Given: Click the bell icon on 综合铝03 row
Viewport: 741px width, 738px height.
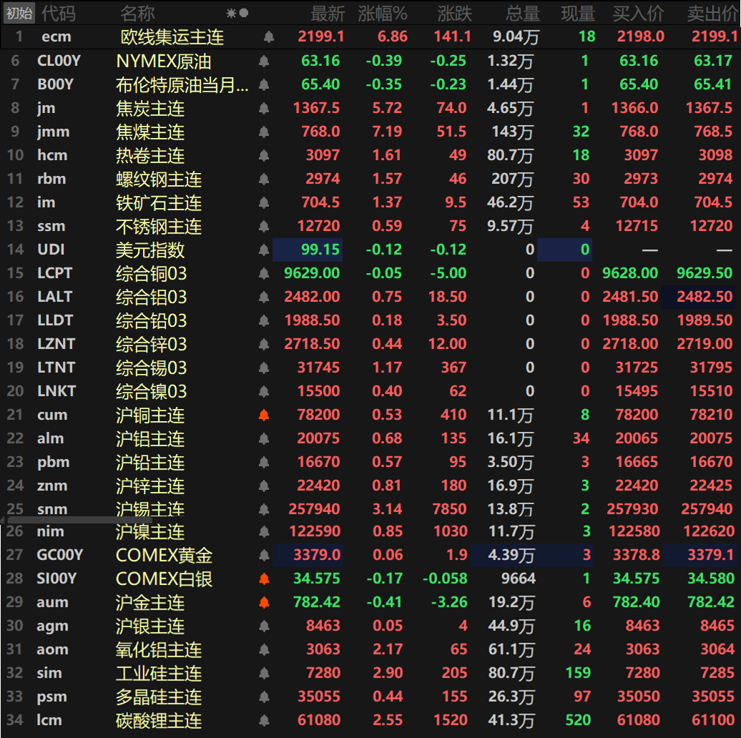Looking at the screenshot, I should click(x=264, y=297).
